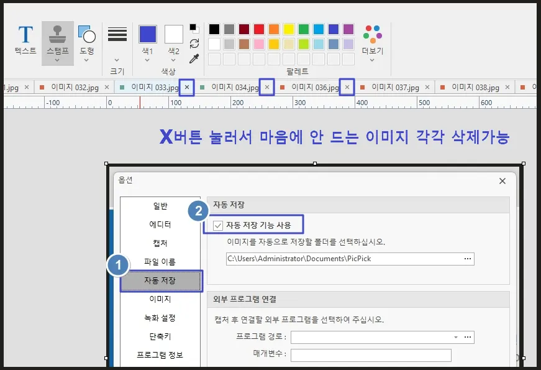Close the 이미지 036.jpg tab
The width and height of the screenshot is (541, 370).
[x=347, y=88]
